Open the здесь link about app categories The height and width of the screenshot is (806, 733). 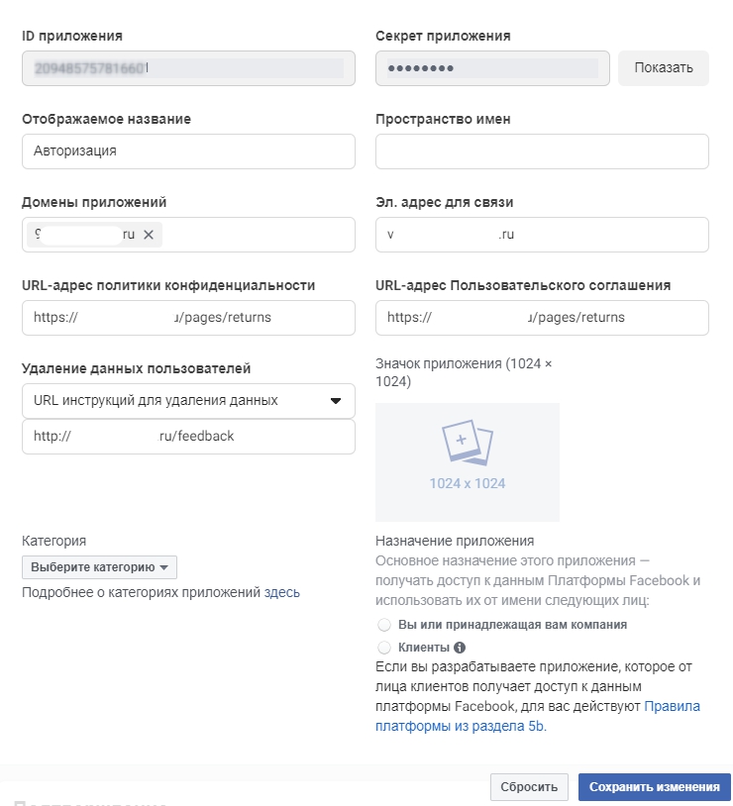(284, 591)
